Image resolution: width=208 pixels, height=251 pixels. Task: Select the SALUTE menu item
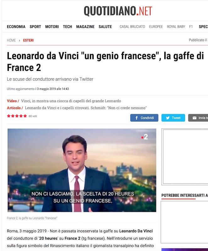point(105,27)
